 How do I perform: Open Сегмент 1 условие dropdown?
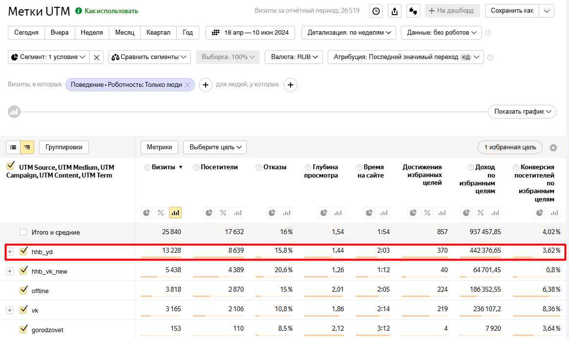pos(49,57)
